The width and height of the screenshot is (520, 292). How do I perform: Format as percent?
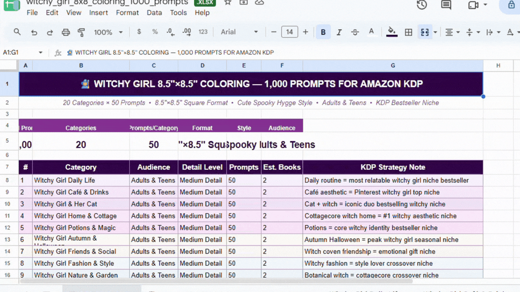tap(155, 32)
